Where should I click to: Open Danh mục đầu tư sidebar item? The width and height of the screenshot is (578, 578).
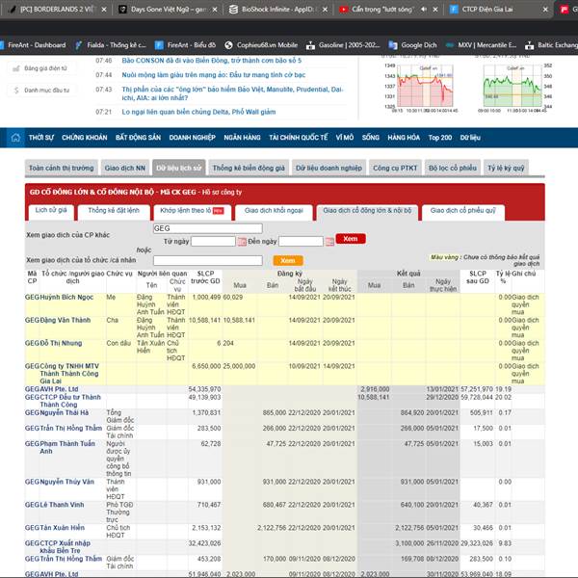click(x=41, y=90)
